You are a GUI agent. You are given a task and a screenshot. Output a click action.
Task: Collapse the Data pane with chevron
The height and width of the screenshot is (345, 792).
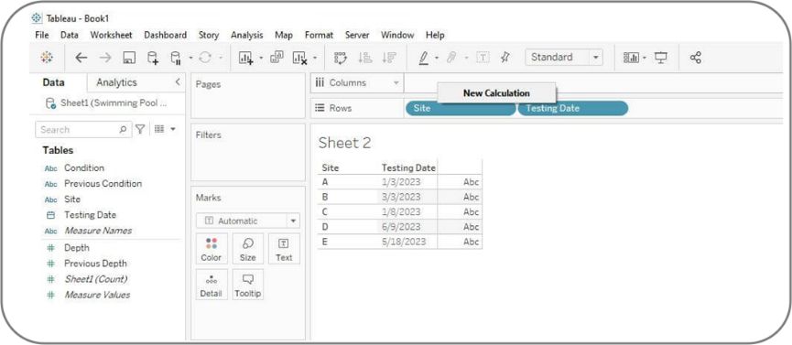click(178, 81)
